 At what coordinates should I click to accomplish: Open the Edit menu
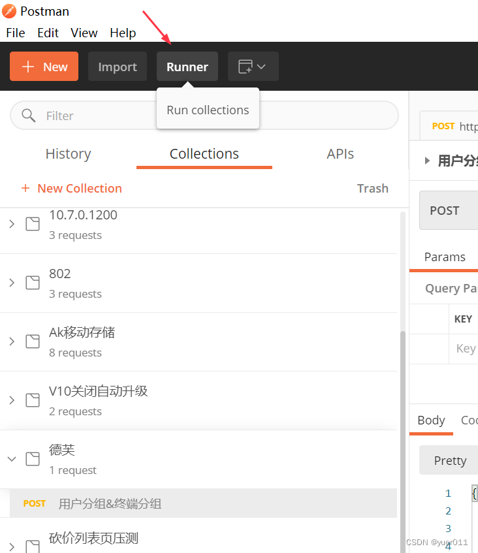coord(48,33)
